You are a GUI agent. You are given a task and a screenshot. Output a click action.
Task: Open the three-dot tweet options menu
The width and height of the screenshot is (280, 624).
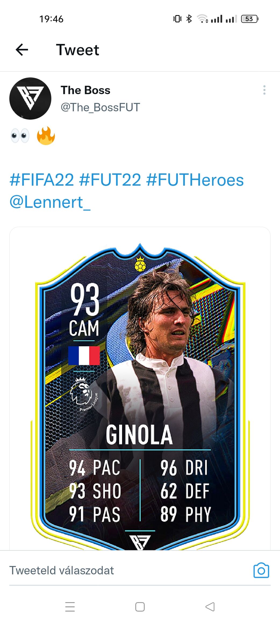pyautogui.click(x=264, y=90)
